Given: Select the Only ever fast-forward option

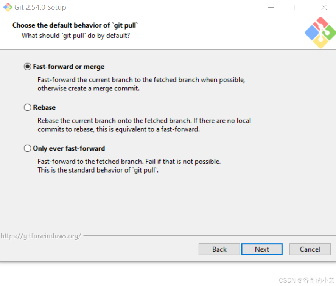Looking at the screenshot, I should coord(27,148).
